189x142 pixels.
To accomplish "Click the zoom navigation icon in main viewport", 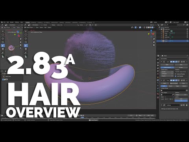I will click(x=154, y=39).
